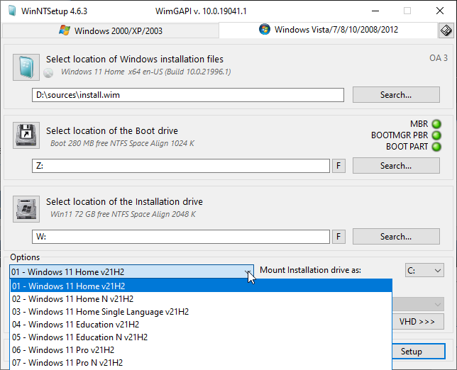457x370 pixels.
Task: Close the WinNTSetup window
Action: point(440,11)
